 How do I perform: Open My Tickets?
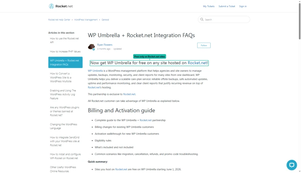209,6
